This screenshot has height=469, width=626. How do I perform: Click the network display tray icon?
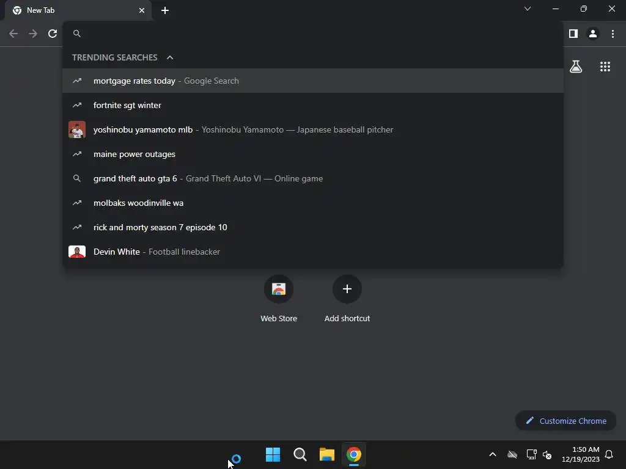(x=531, y=454)
